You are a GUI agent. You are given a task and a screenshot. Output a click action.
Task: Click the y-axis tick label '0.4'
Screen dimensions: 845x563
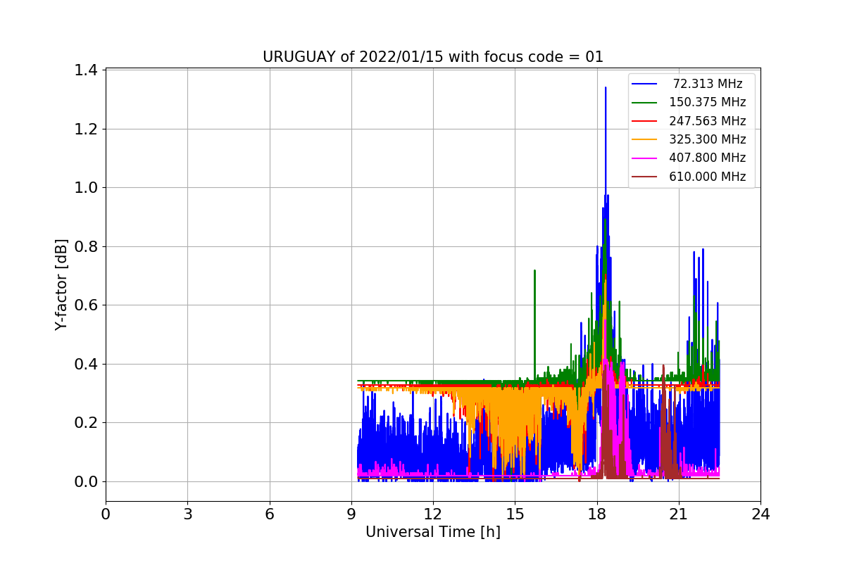tap(87, 364)
